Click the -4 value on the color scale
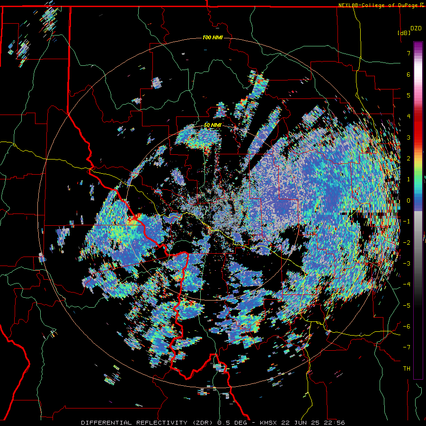 (407, 284)
